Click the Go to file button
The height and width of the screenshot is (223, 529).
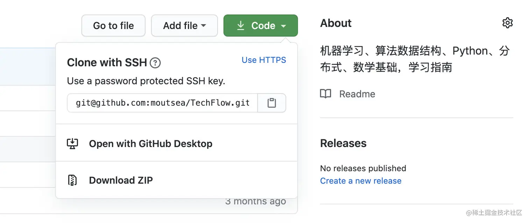(x=113, y=26)
